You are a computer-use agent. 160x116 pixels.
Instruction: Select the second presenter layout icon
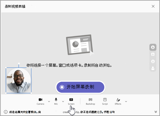(x=153, y=54)
